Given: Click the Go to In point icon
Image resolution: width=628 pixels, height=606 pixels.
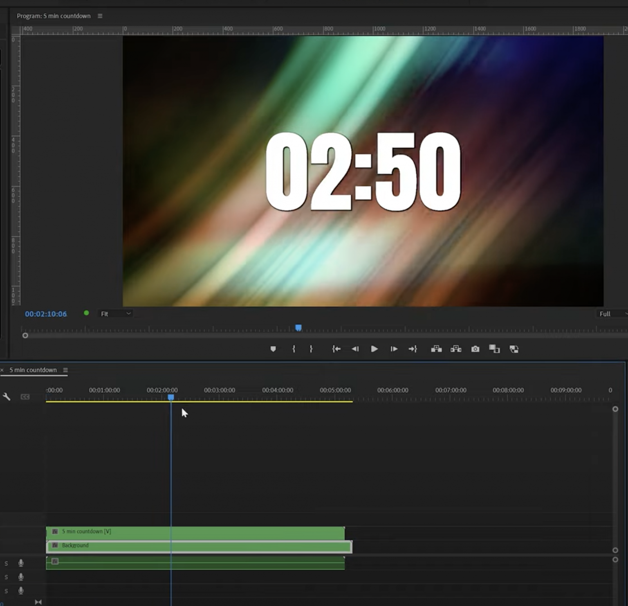Looking at the screenshot, I should [336, 349].
